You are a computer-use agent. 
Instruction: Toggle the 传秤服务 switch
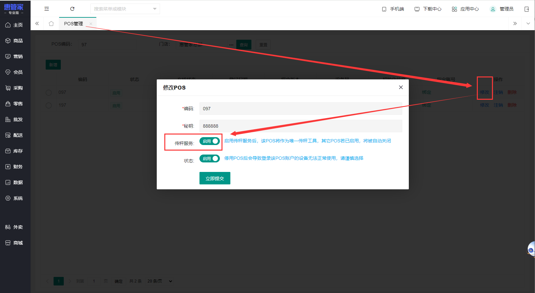click(x=210, y=141)
